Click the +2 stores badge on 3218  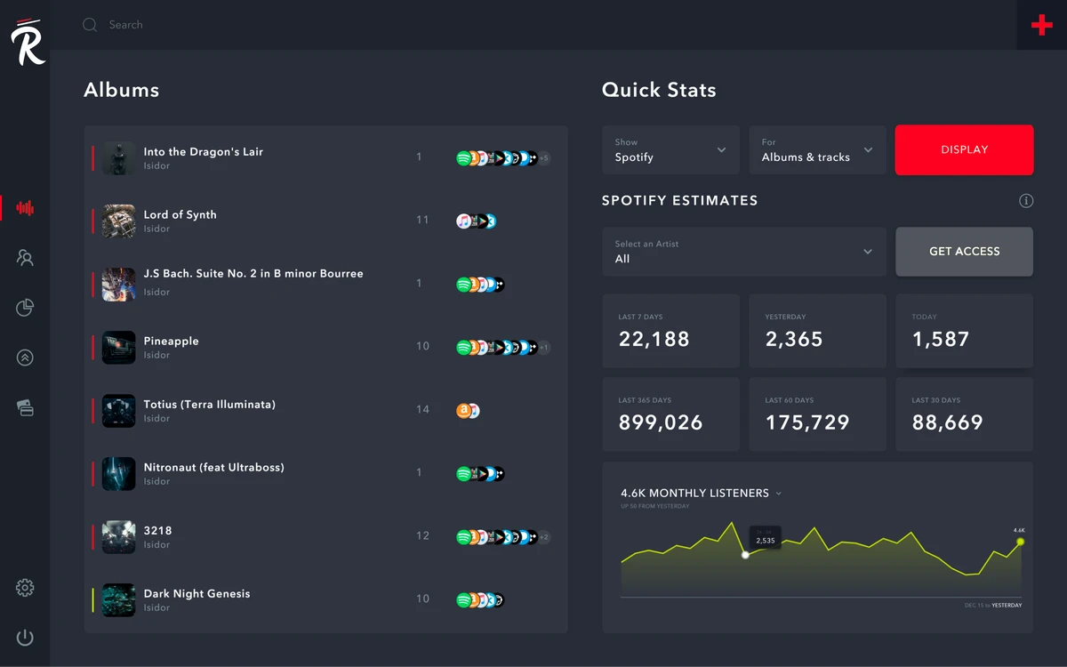[544, 537]
